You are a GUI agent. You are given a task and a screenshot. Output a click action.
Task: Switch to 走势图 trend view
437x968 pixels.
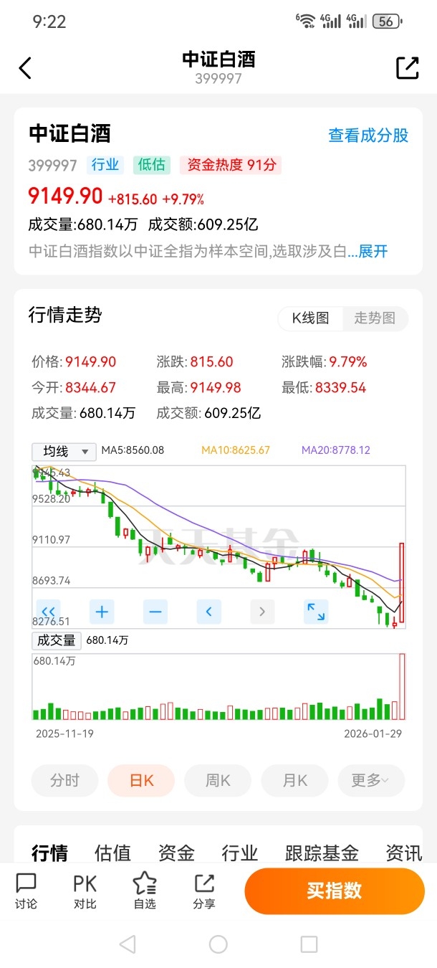(x=375, y=318)
